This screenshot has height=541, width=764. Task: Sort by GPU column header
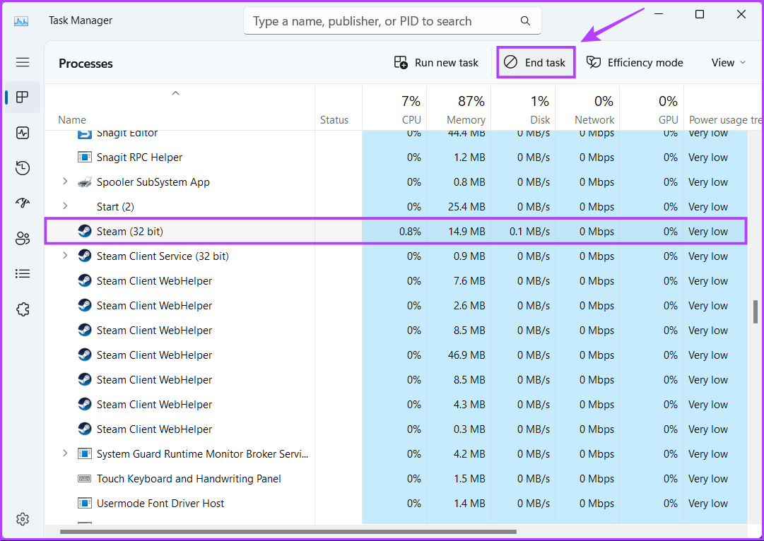652,108
